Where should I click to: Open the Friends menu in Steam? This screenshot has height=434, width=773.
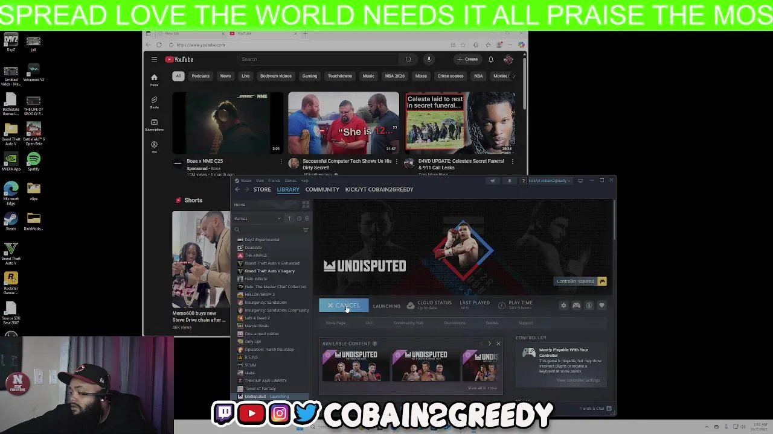point(274,181)
